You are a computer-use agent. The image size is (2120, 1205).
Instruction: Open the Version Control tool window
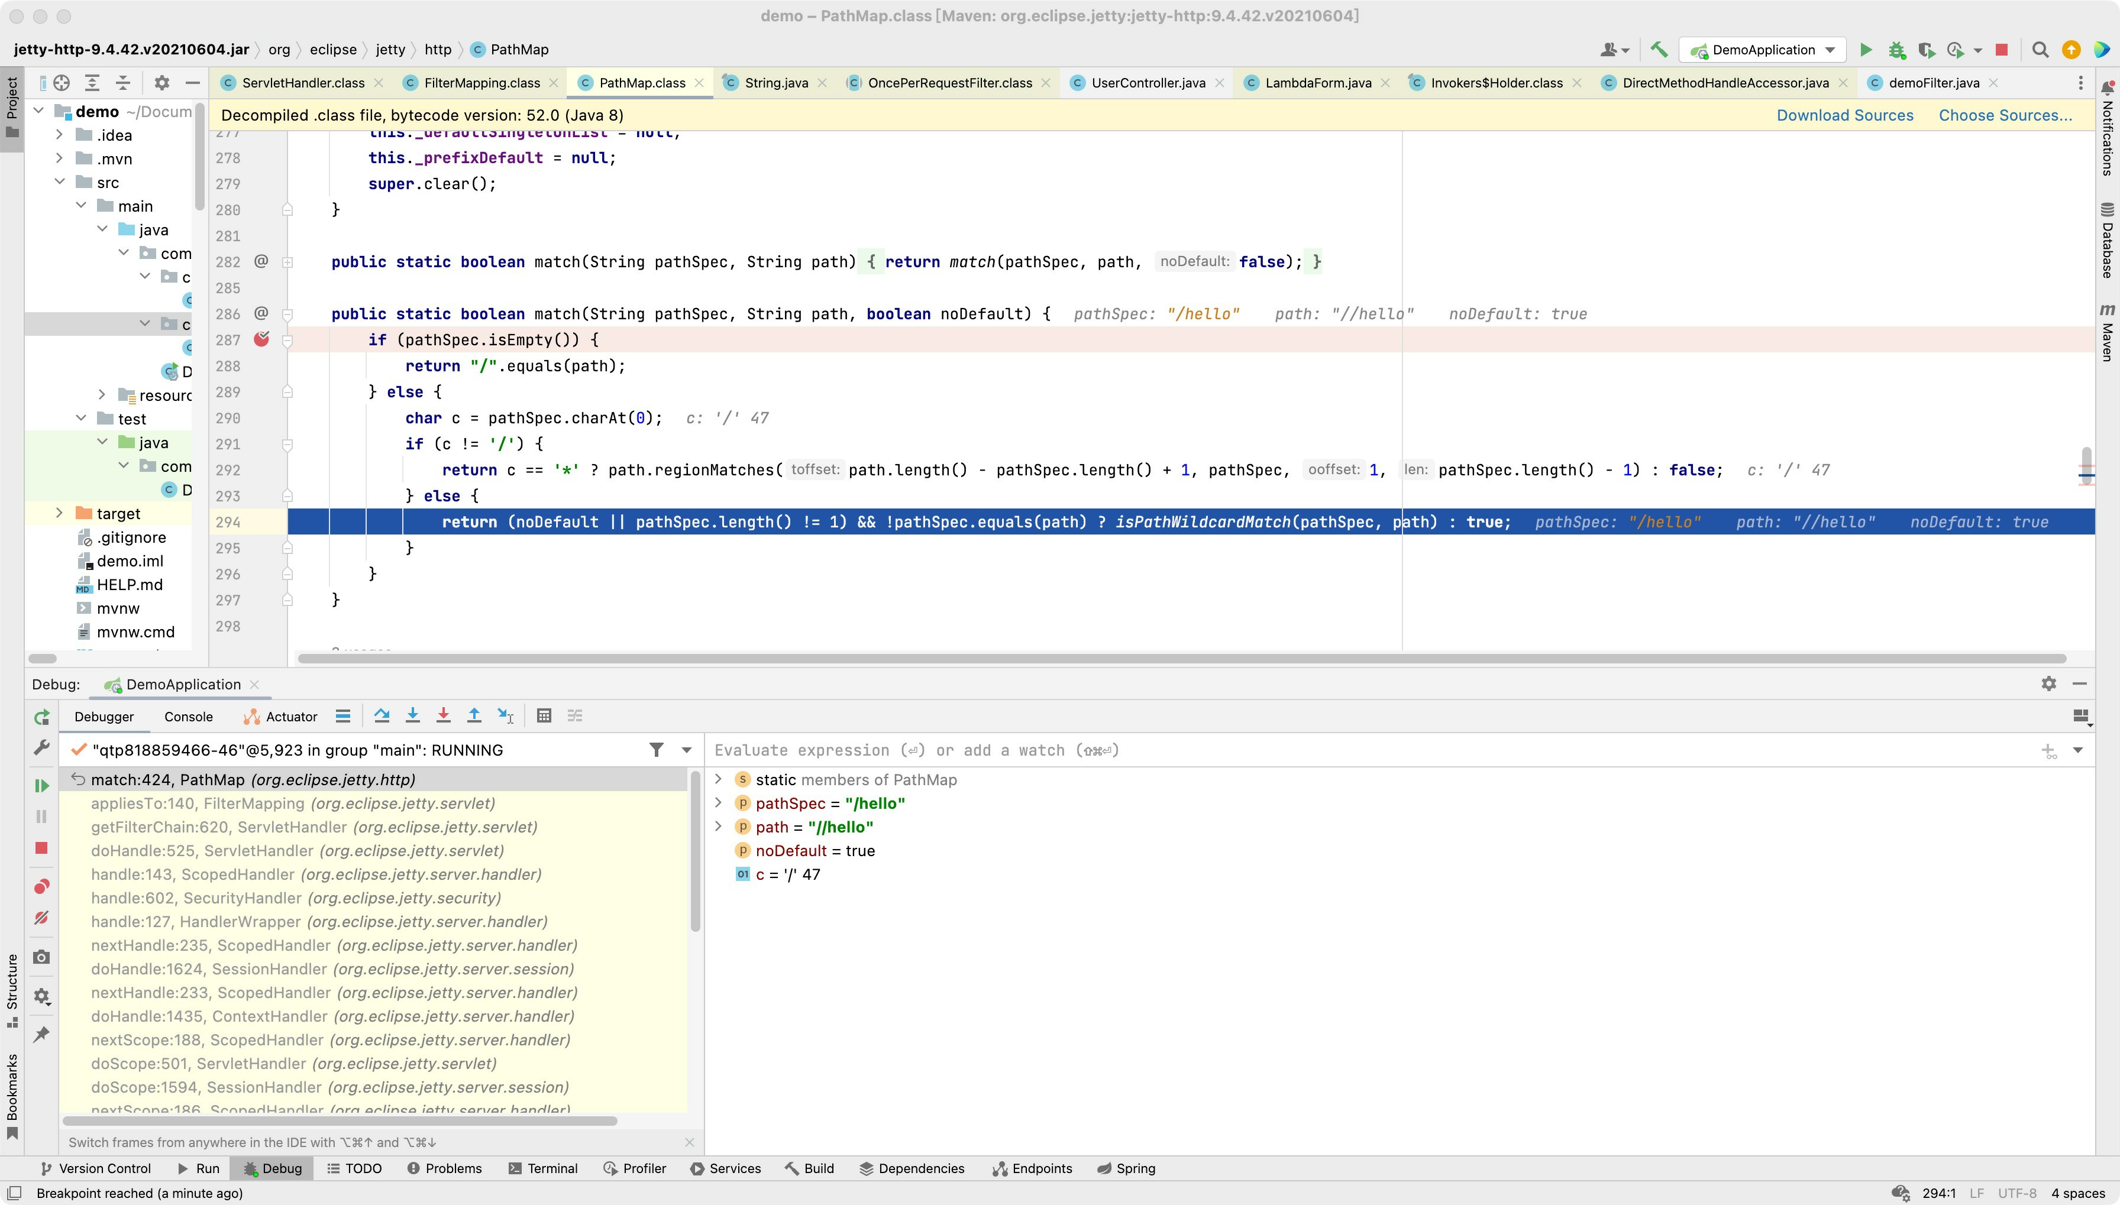point(96,1168)
